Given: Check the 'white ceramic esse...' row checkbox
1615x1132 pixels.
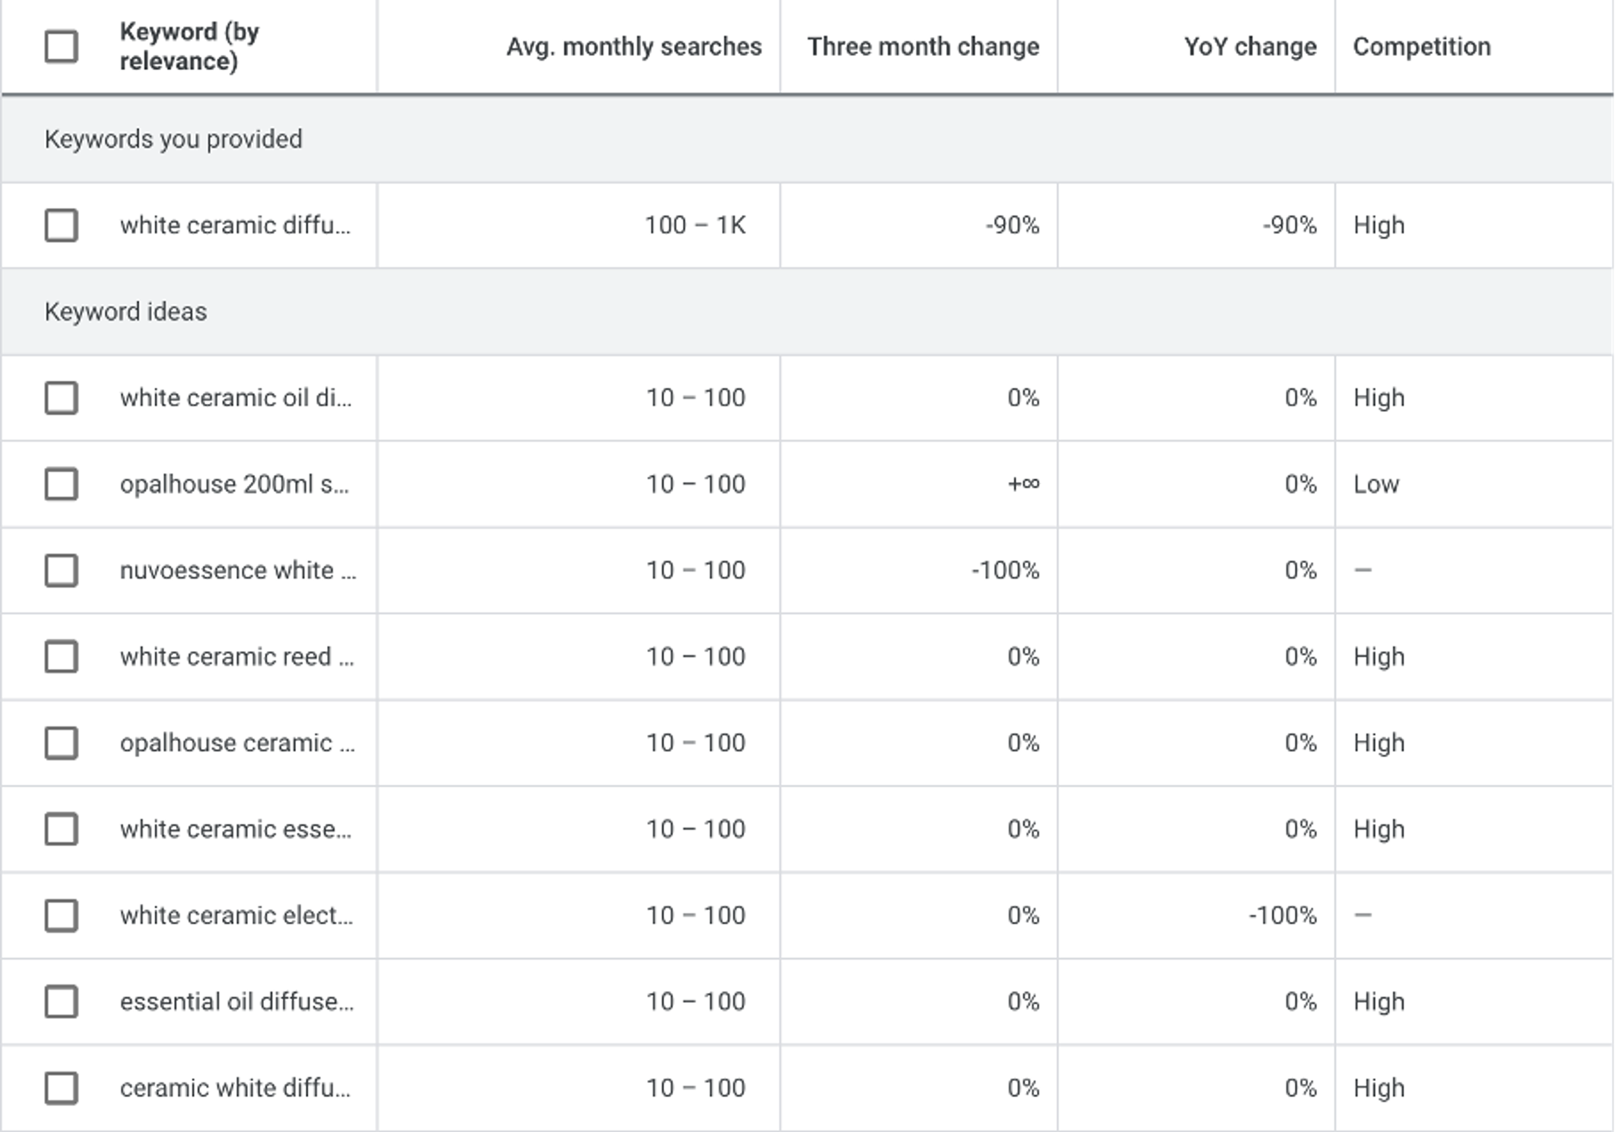Looking at the screenshot, I should point(61,829).
